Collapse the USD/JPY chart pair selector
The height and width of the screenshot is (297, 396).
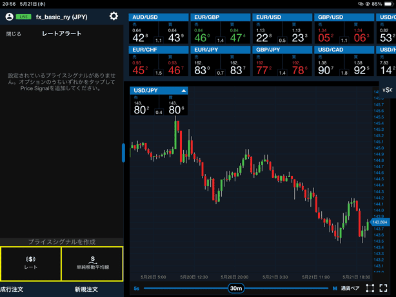(184, 91)
